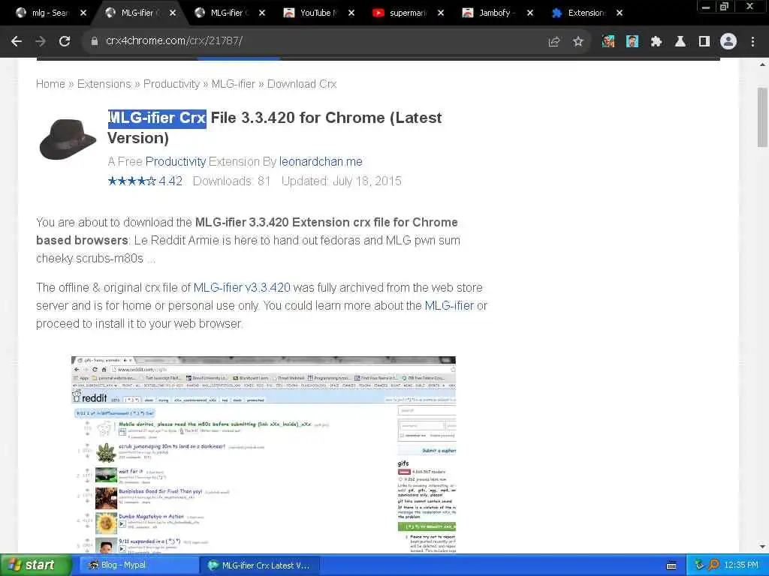769x576 pixels.
Task: Click the scrollbar down arrow
Action: pyautogui.click(x=762, y=547)
